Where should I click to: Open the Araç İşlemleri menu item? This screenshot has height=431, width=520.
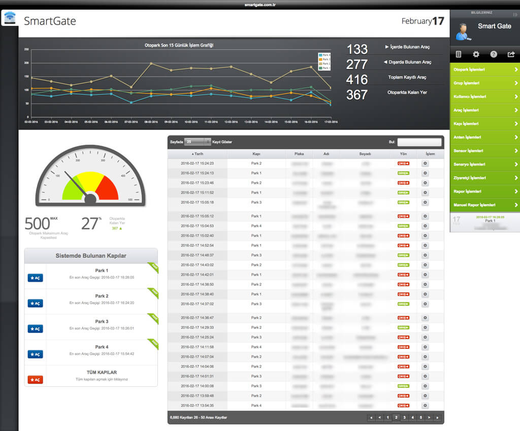484,110
